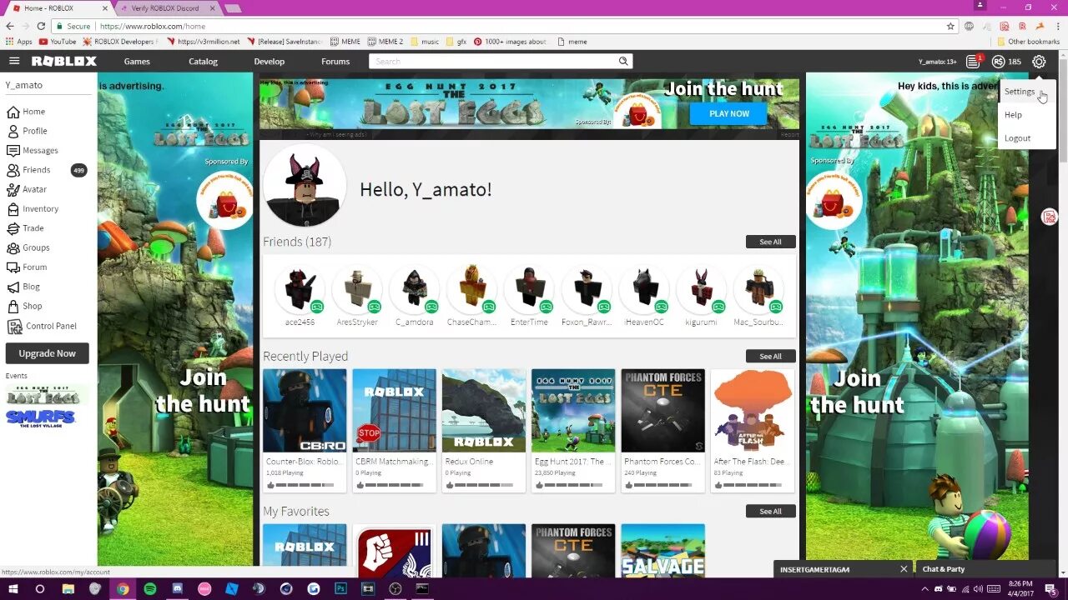The height and width of the screenshot is (600, 1068).
Task: Click See All next to My Favorites
Action: [770, 511]
